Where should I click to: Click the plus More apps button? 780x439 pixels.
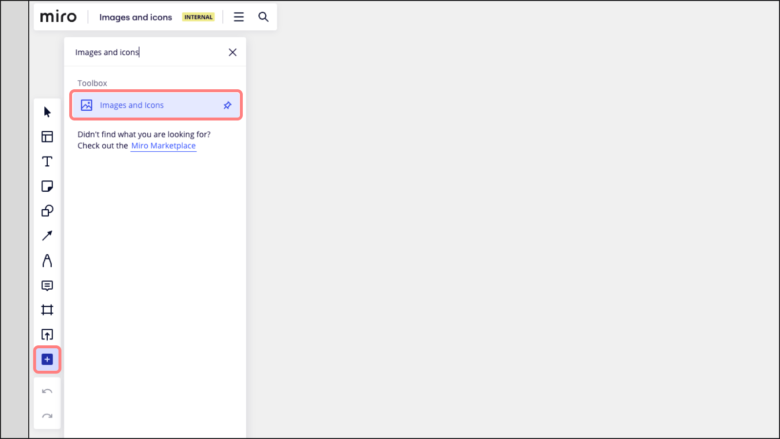click(x=47, y=359)
